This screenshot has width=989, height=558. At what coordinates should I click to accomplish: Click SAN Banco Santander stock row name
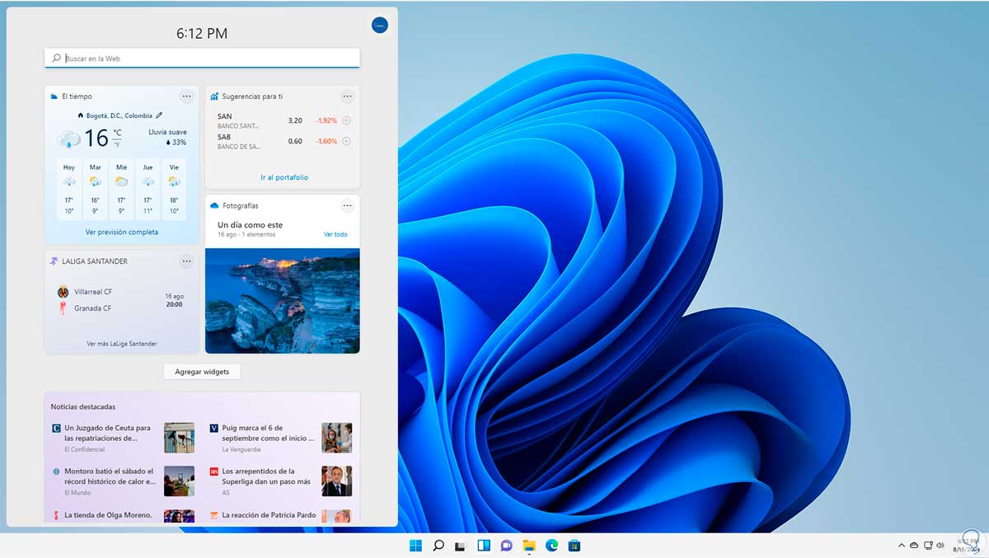coord(239,121)
